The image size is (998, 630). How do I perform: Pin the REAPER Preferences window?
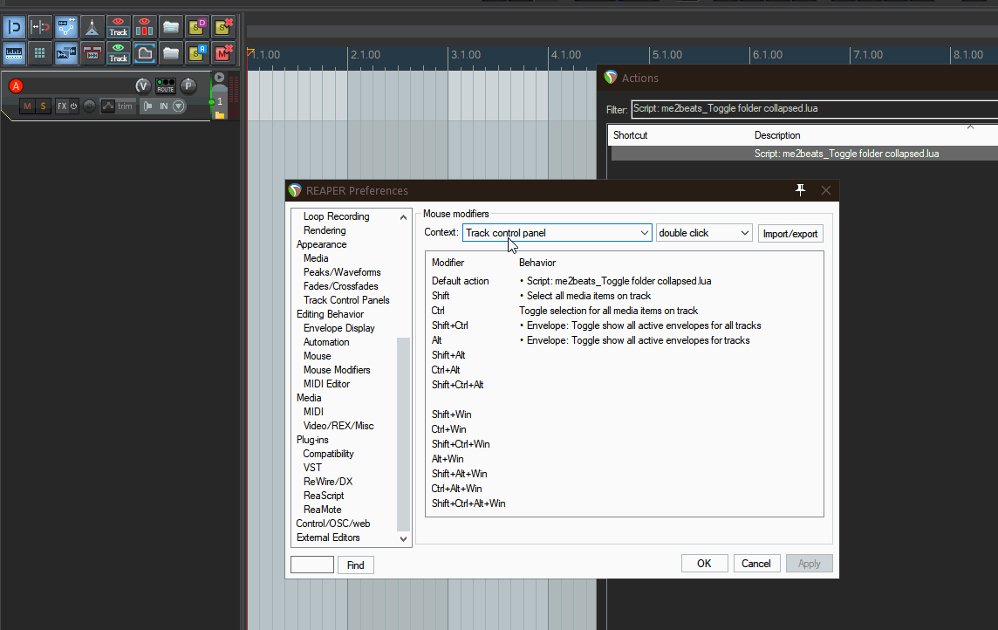(x=800, y=189)
